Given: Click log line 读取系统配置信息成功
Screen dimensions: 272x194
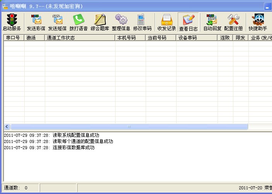Looking at the screenshot, I should pos(51,135).
